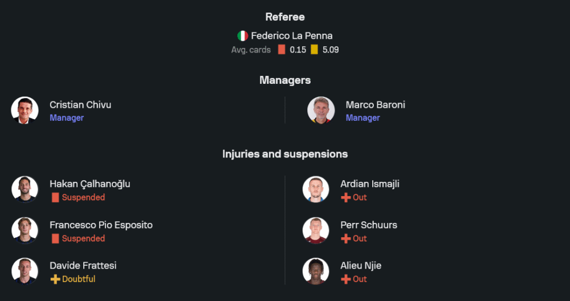Click Hakan Çalhanoğlu's player photo
Screen dimensions: 570x301
pos(25,190)
